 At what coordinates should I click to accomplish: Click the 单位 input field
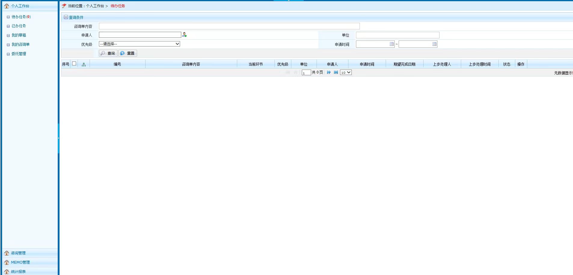(397, 35)
